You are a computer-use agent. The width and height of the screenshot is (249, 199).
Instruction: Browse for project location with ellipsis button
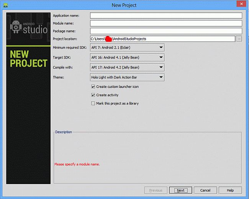239,39
